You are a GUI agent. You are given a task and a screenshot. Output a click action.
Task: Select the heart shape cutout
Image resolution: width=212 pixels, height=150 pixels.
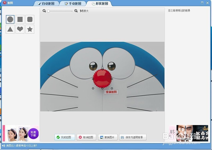pyautogui.click(x=20, y=29)
